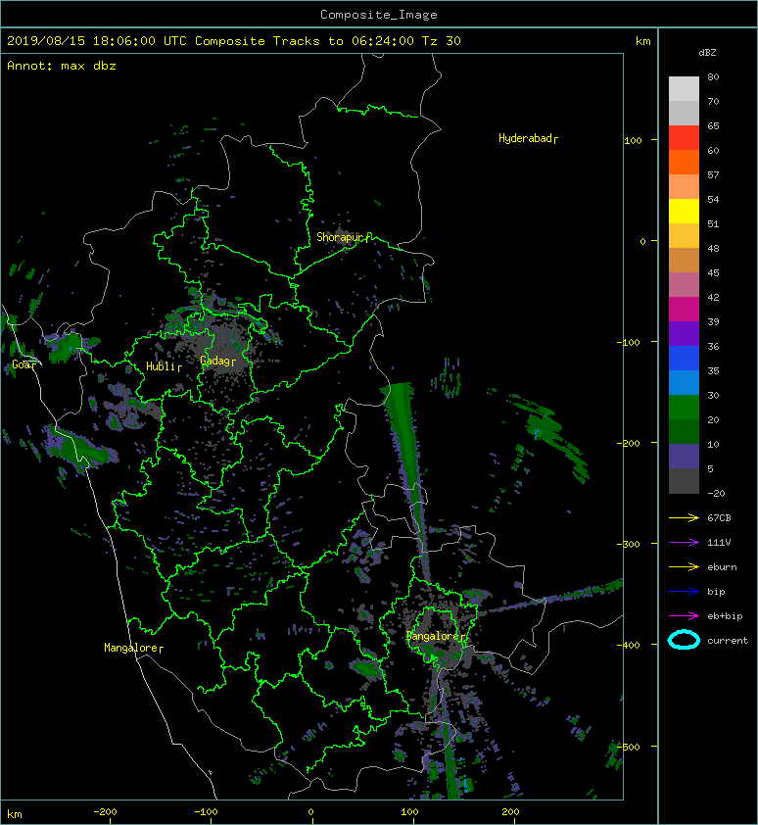Click the -20 value on dBZ scale

716,494
